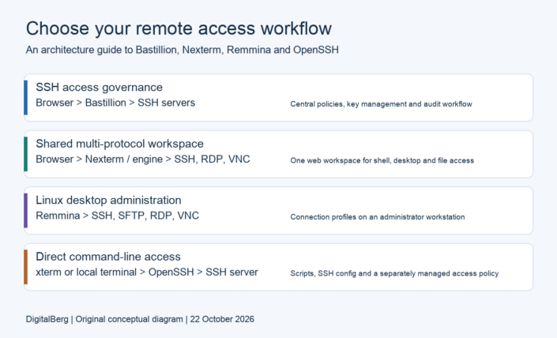Click the subtitle 'An architecture guide to Bastillion, Nexterm, Remmina and OpenSSH'
Screen dimensions: 557x338
[x=183, y=50]
